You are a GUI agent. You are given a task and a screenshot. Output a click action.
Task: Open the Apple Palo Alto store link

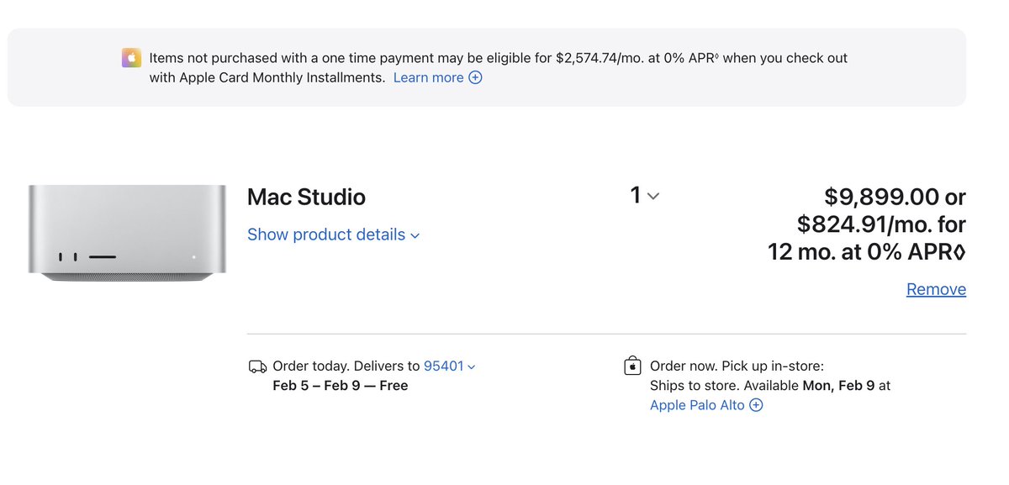pyautogui.click(x=697, y=405)
